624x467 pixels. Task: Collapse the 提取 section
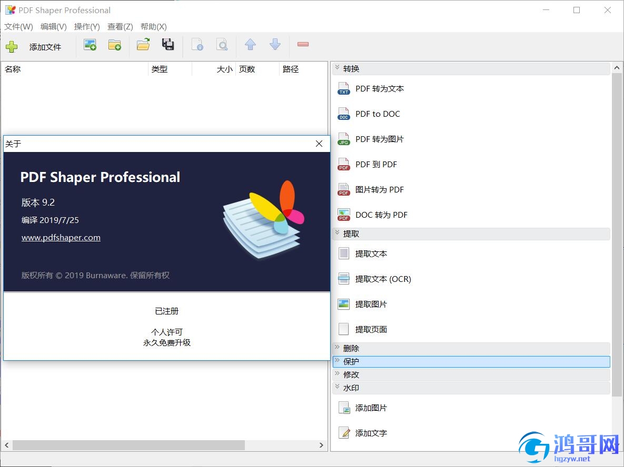pos(471,233)
